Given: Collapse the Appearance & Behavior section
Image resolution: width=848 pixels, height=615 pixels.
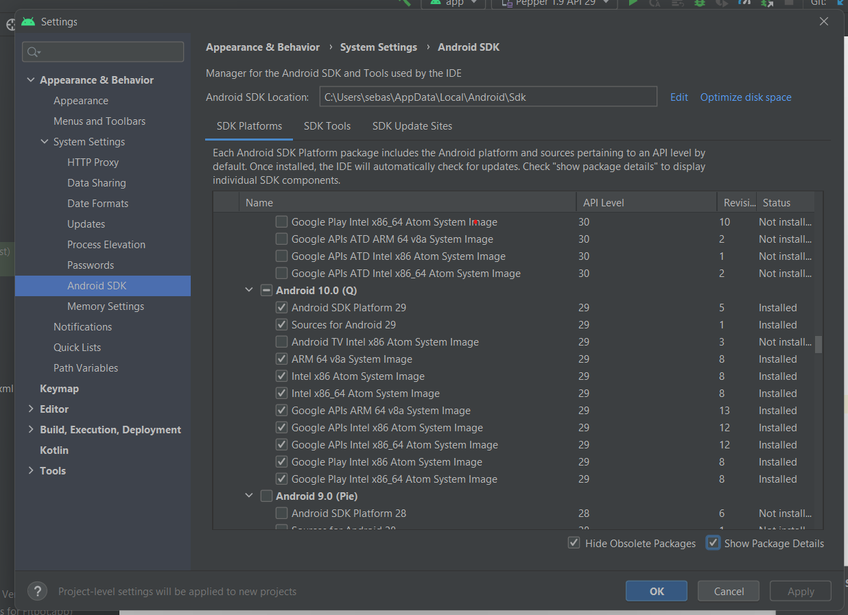Looking at the screenshot, I should pyautogui.click(x=31, y=80).
